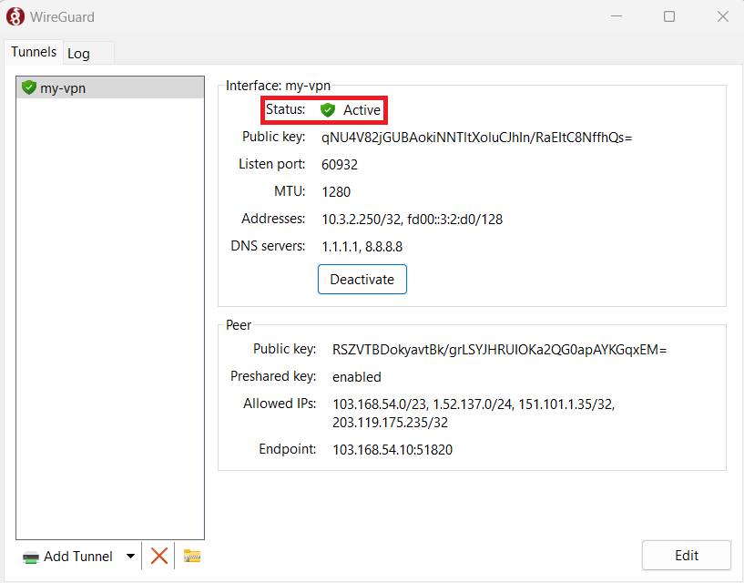Click the green shield next to Active status
744x583 pixels.
coord(328,110)
